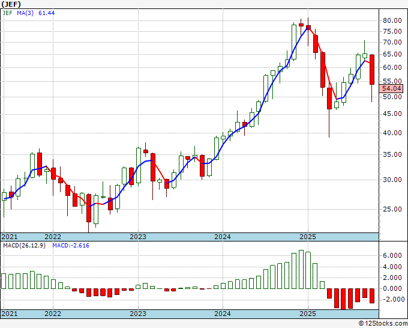Click the 35.00 price axis label

click(392, 155)
